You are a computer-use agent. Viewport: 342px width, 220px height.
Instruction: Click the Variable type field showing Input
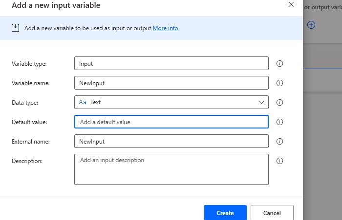pyautogui.click(x=171, y=63)
